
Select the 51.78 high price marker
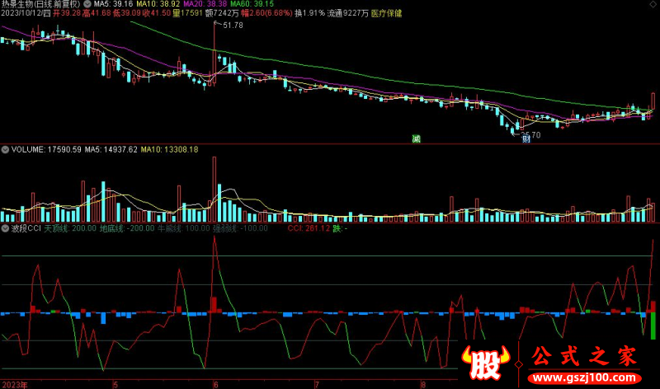tap(232, 26)
